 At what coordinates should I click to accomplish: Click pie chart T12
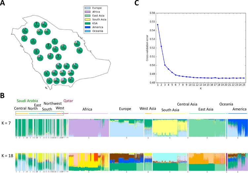(x=36, y=51)
